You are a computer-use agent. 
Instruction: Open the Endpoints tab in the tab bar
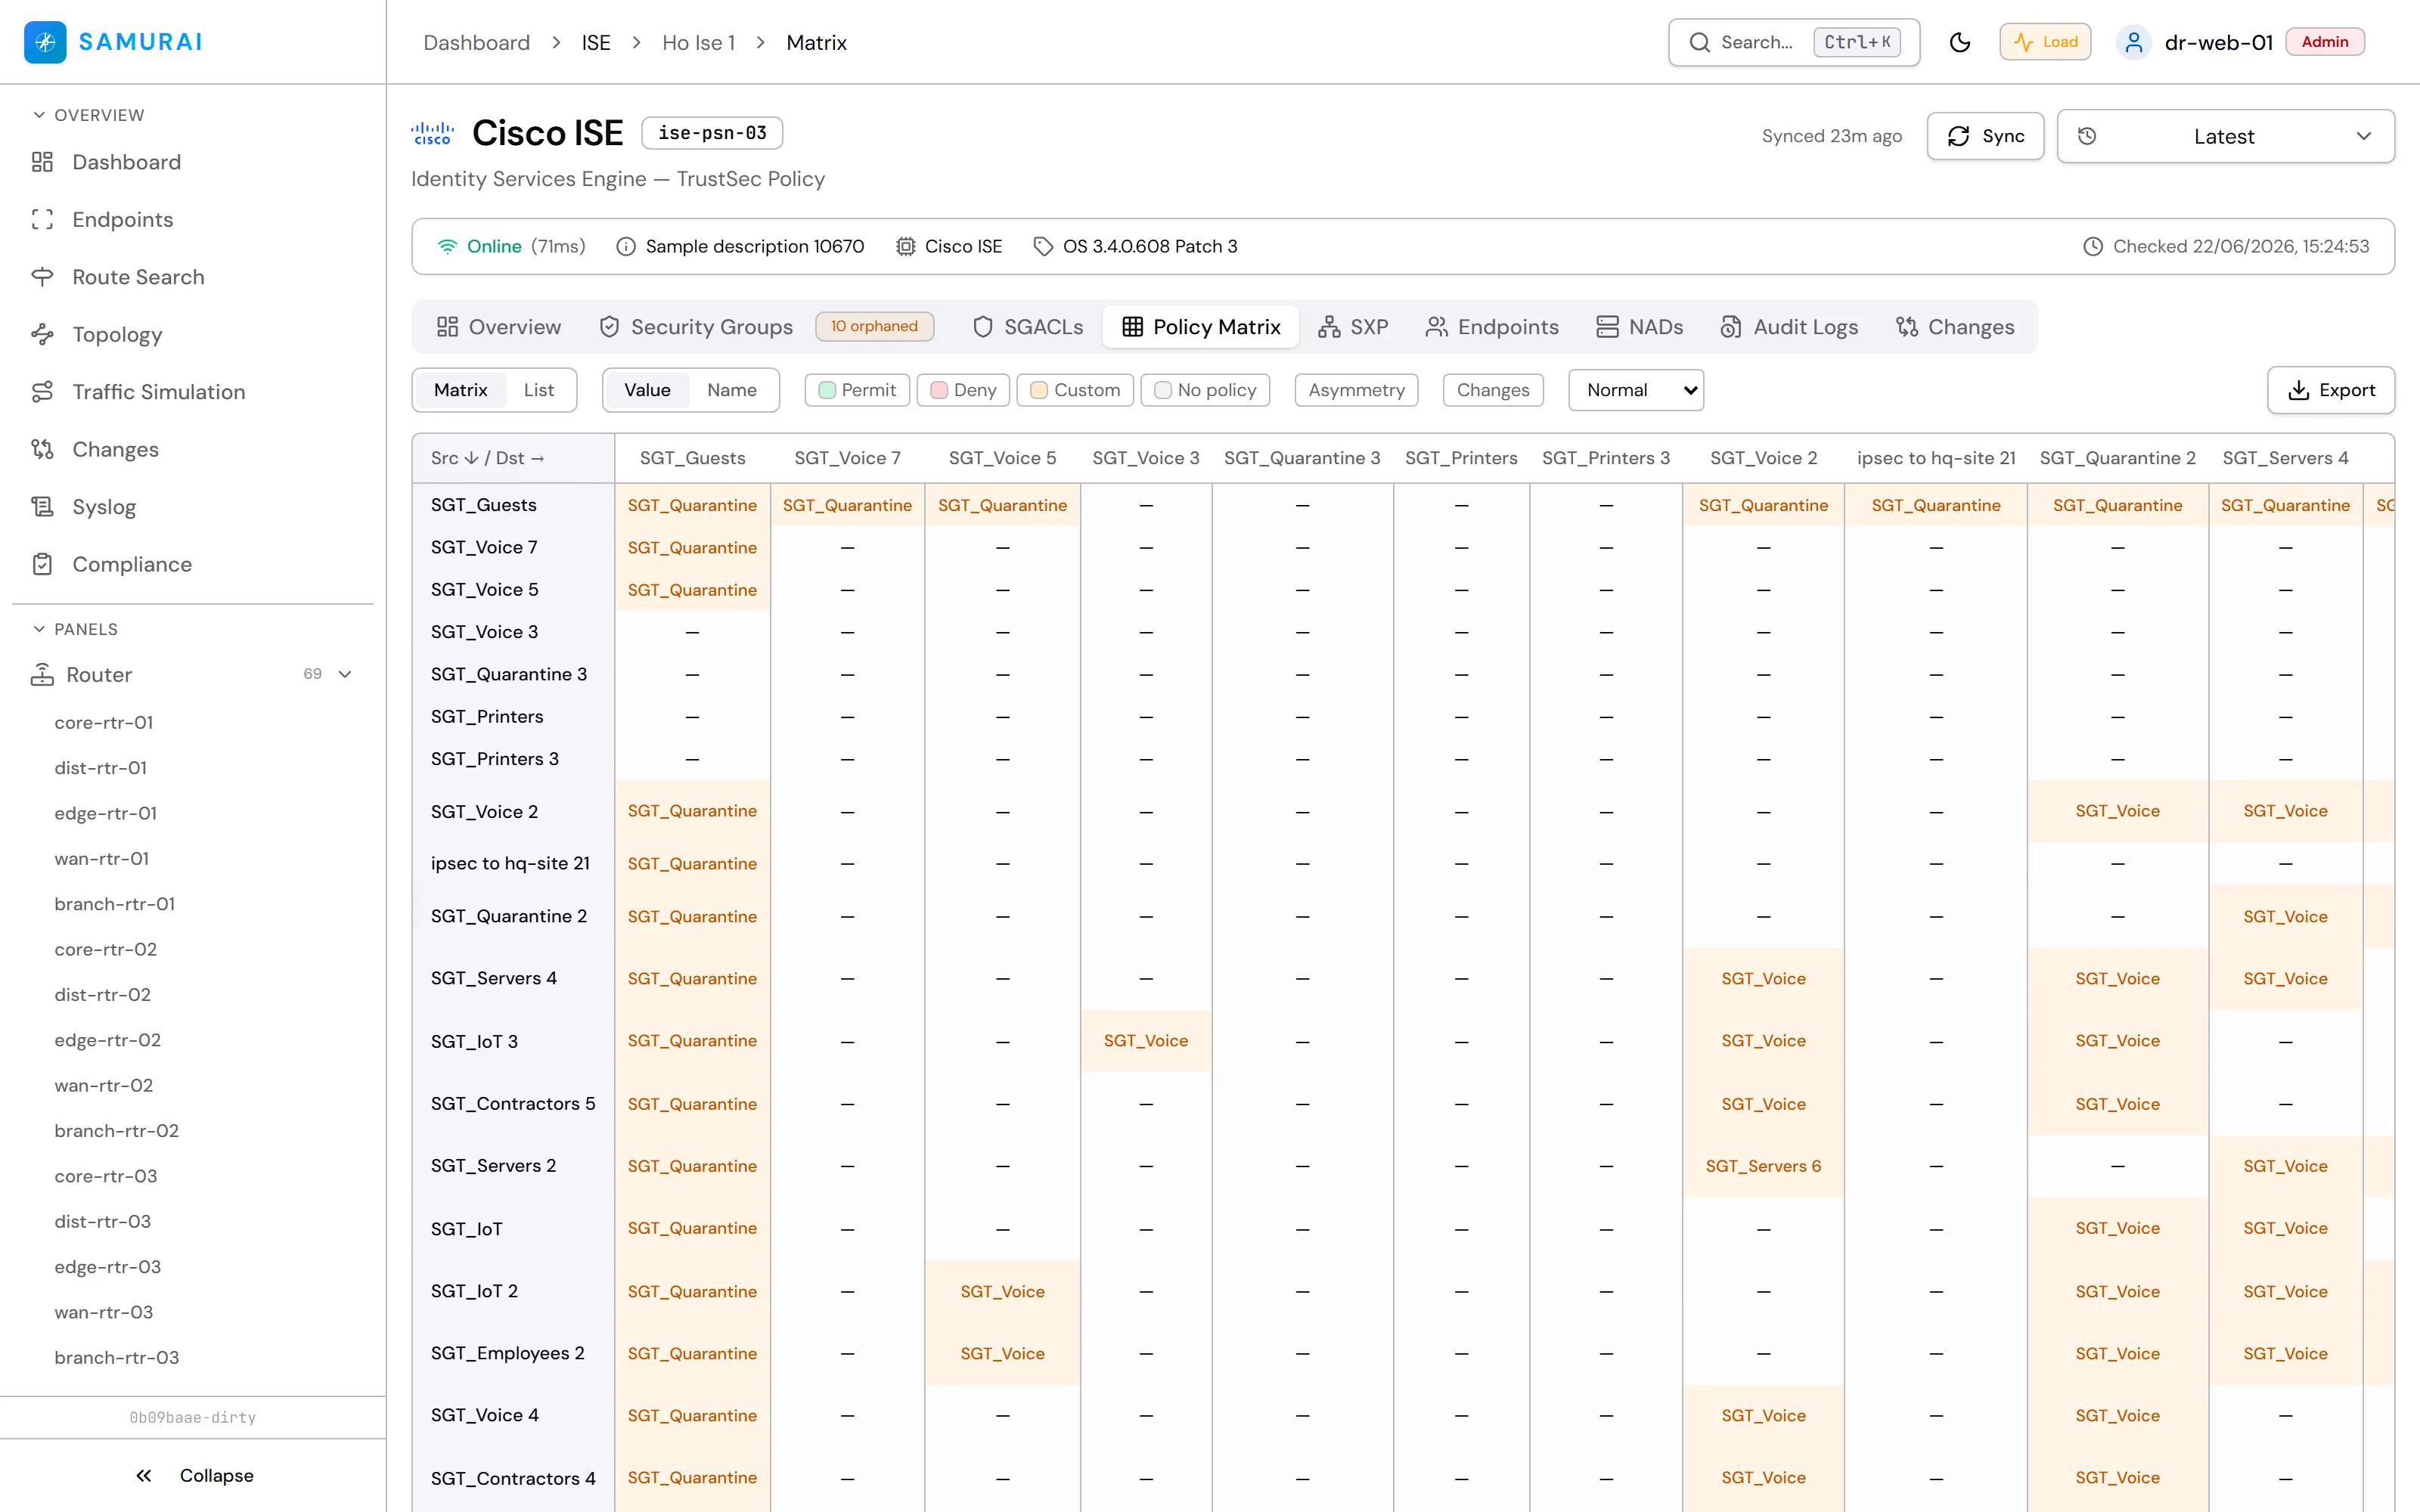(1492, 327)
